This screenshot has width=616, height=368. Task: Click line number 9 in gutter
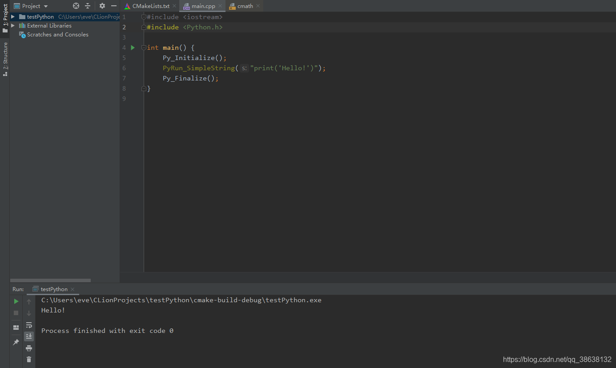coord(124,99)
